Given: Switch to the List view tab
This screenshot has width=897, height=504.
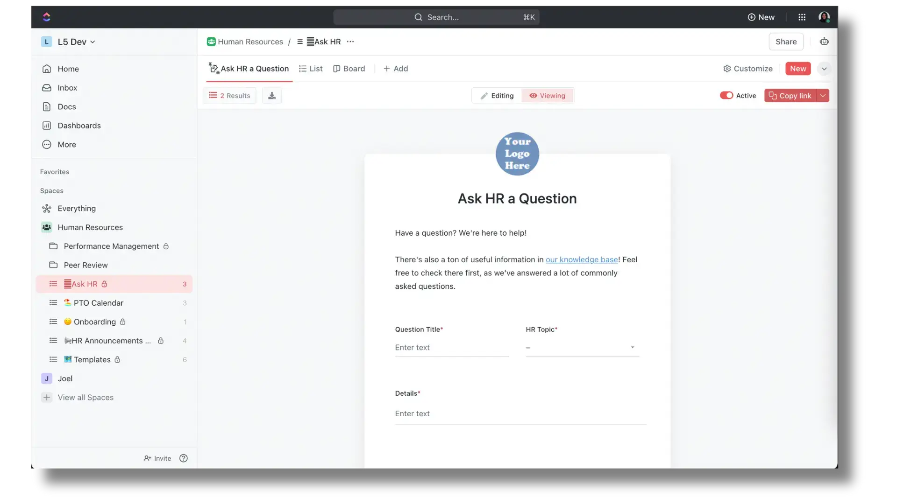Looking at the screenshot, I should (x=311, y=69).
